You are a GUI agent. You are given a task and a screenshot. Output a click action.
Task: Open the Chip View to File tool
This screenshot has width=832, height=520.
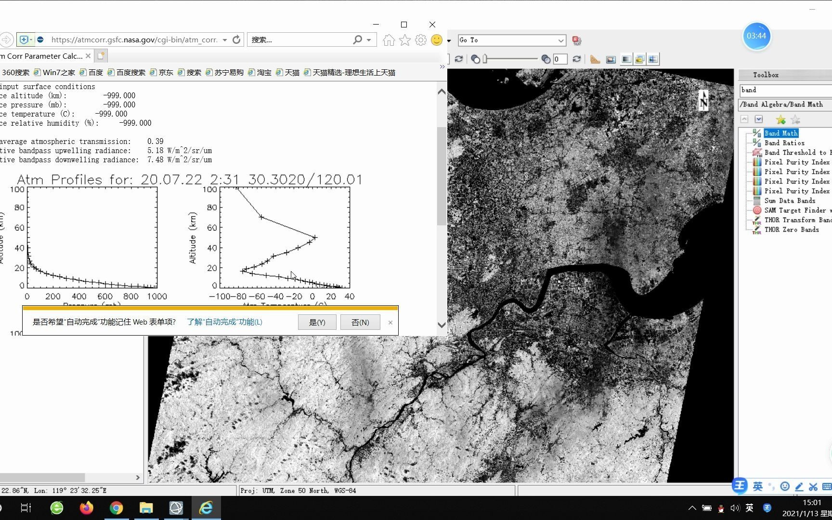pos(611,59)
